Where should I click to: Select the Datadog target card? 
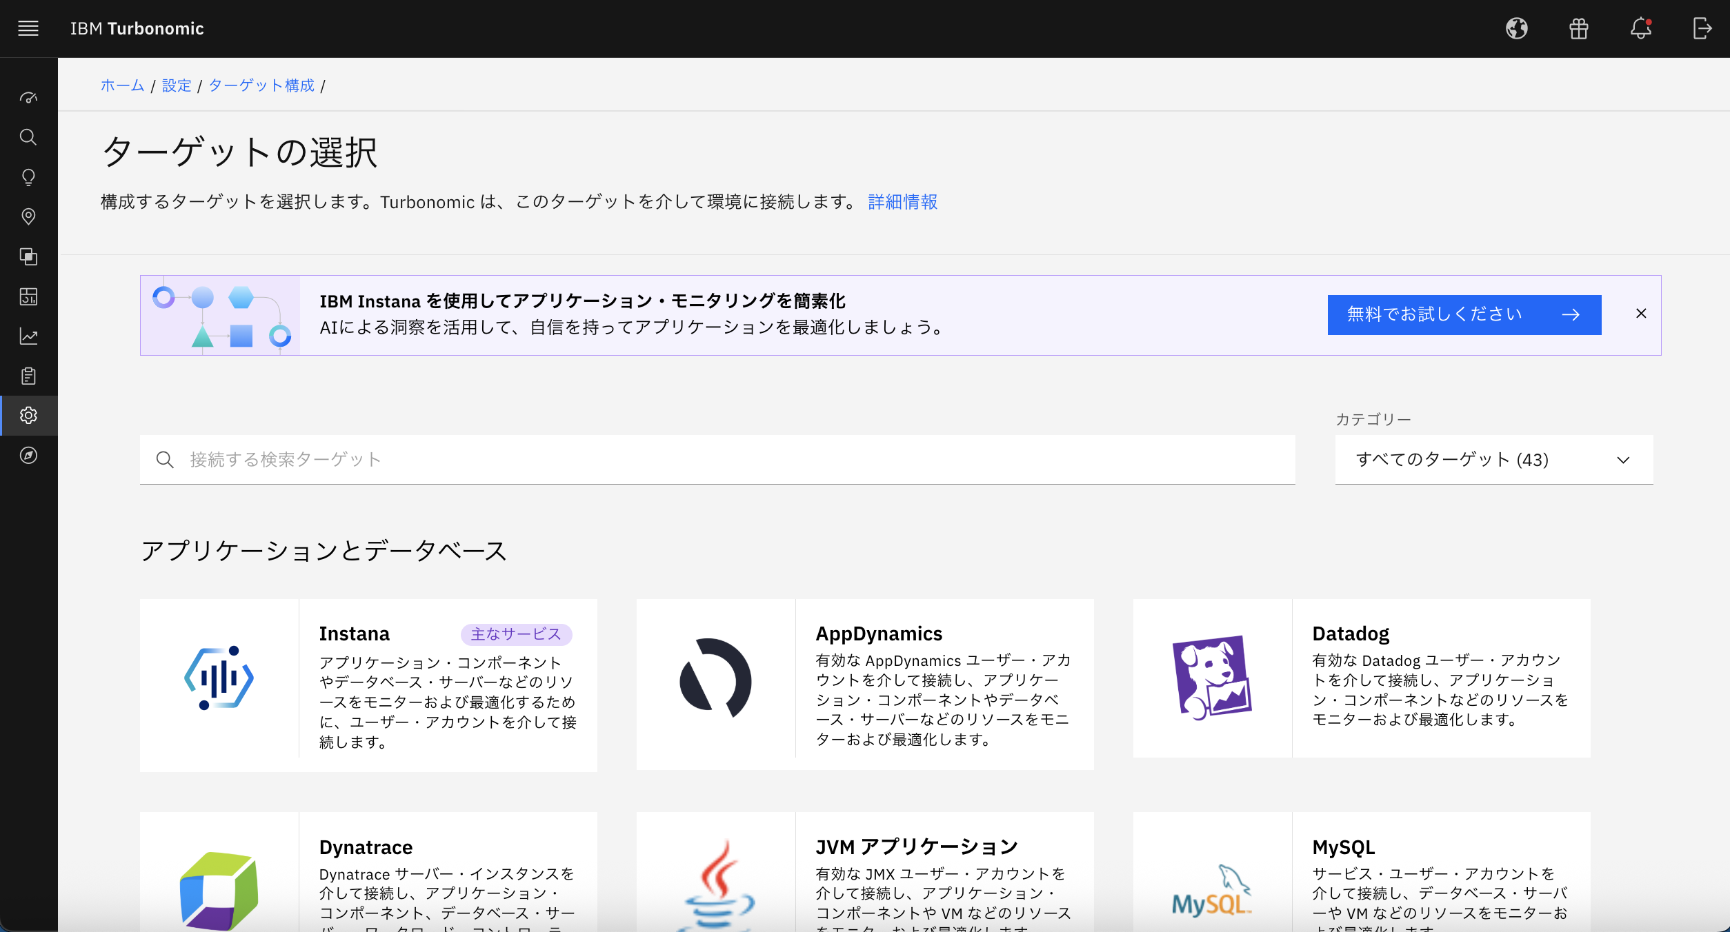1361,678
